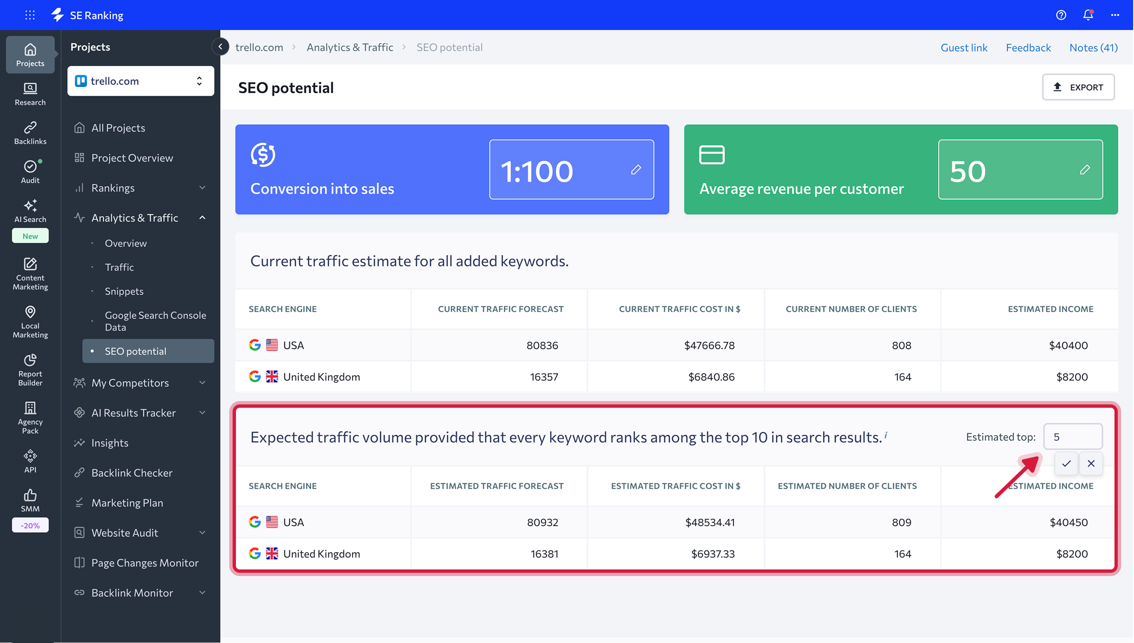Open the apps grid launcher icon
Screen dimensions: 1134x643
pyautogui.click(x=29, y=15)
